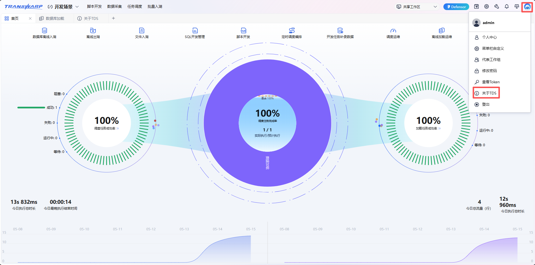
Task: Close the 首页 tab
Action: [30, 18]
